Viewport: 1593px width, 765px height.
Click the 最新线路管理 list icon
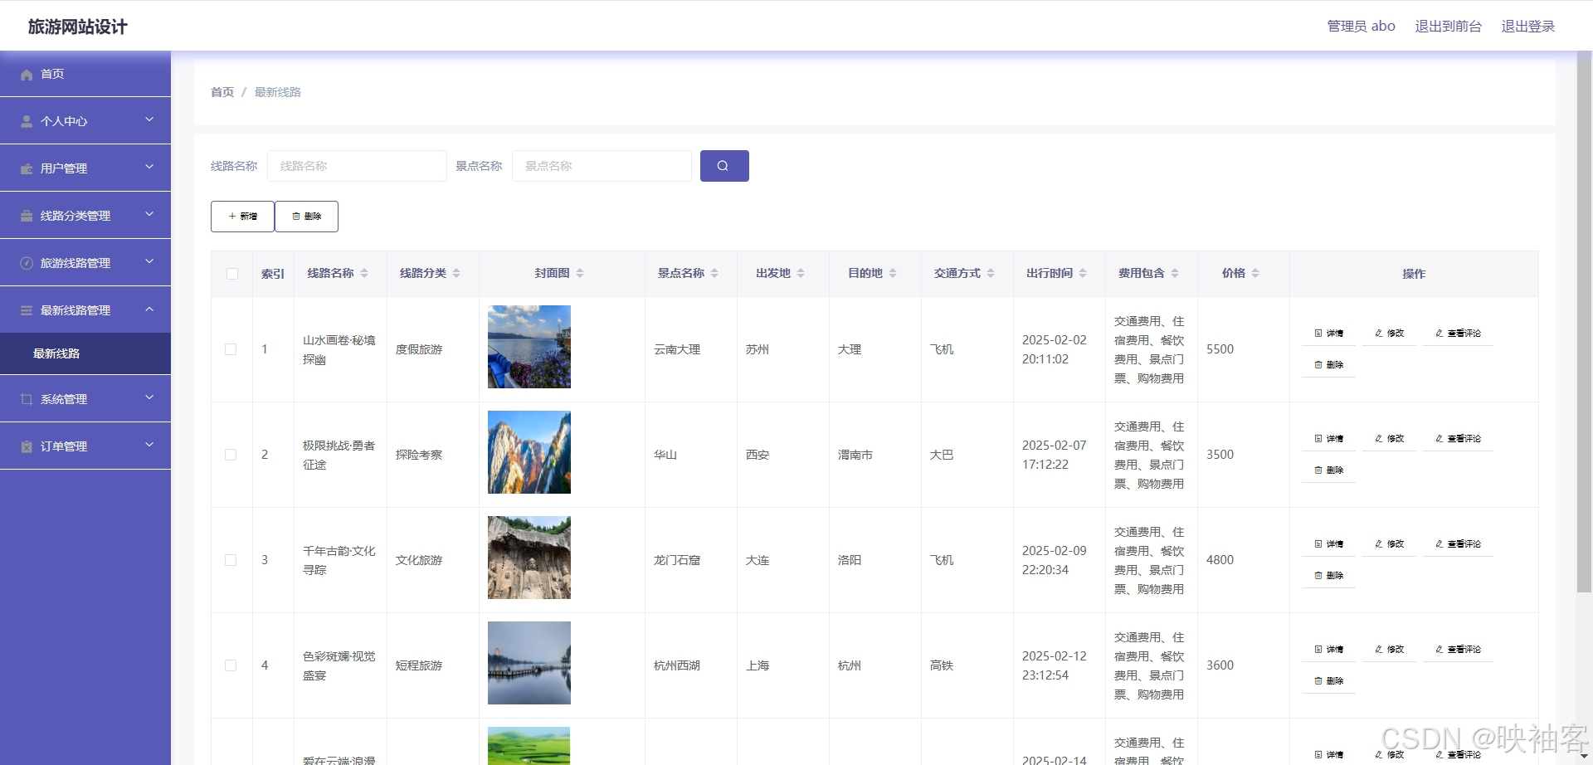(x=27, y=310)
